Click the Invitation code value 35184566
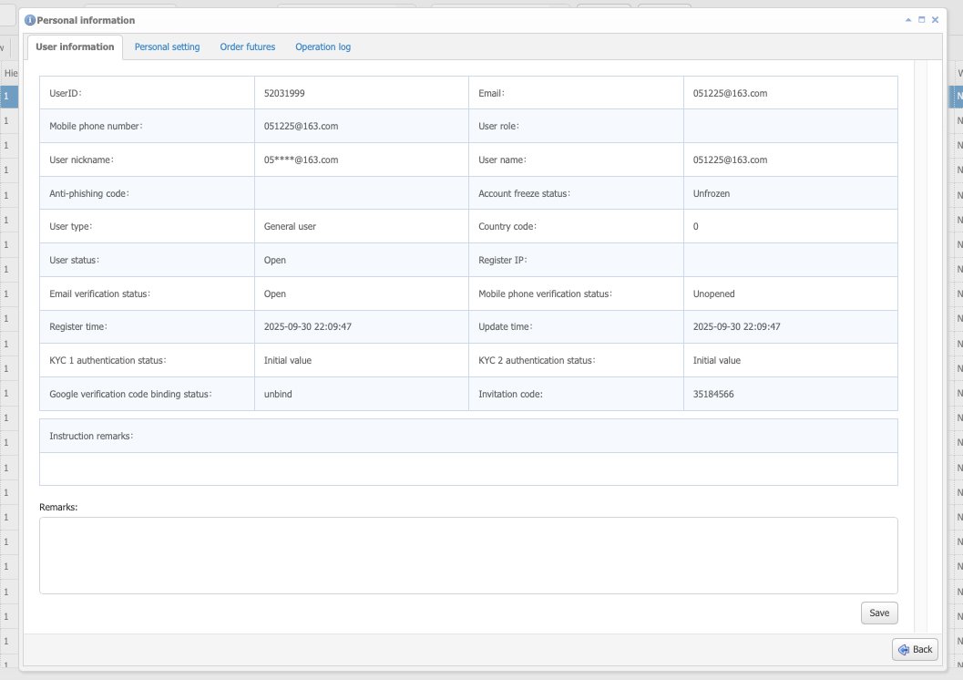963x680 pixels. [712, 395]
